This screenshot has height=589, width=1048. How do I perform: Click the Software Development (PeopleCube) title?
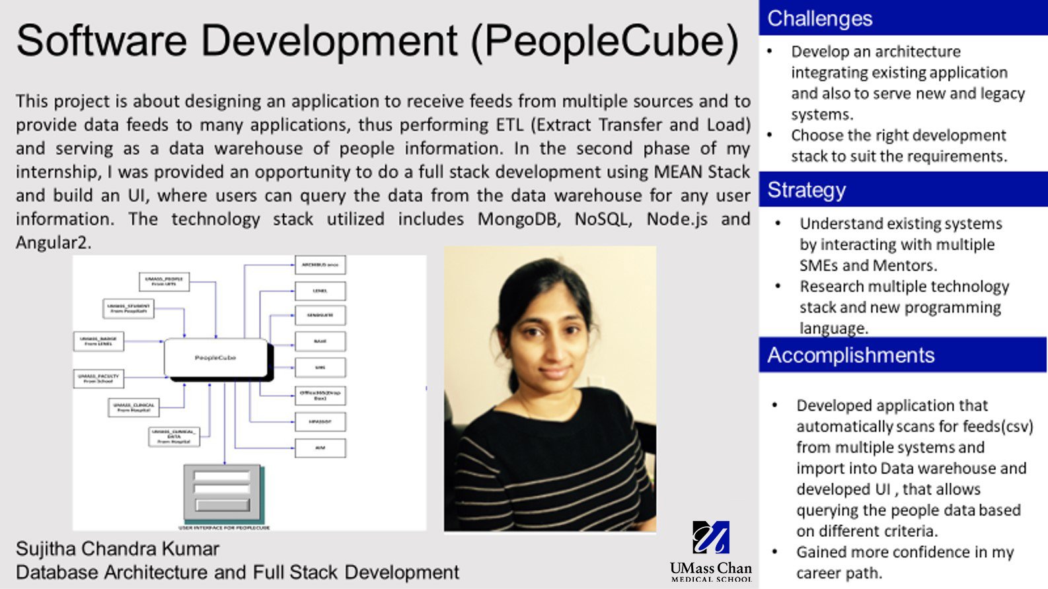coord(377,41)
